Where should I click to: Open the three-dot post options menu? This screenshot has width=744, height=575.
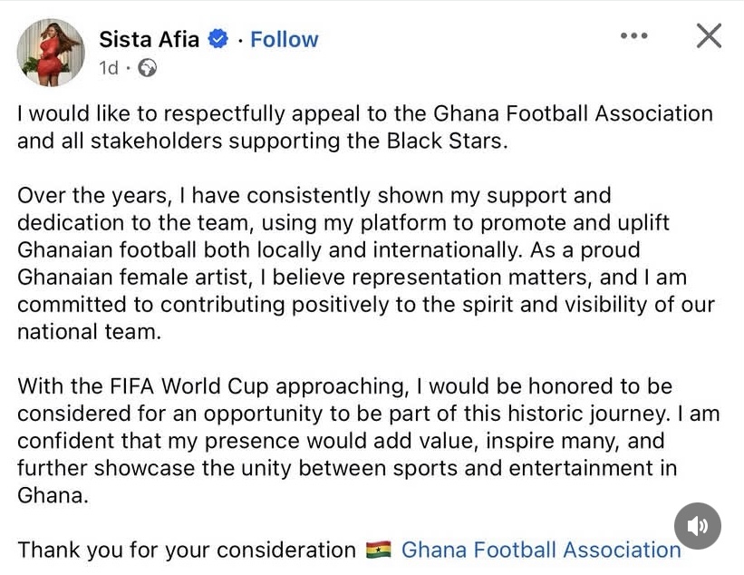(633, 35)
